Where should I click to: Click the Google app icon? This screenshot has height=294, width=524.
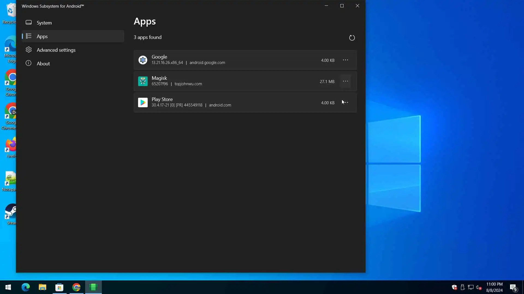[x=143, y=60]
